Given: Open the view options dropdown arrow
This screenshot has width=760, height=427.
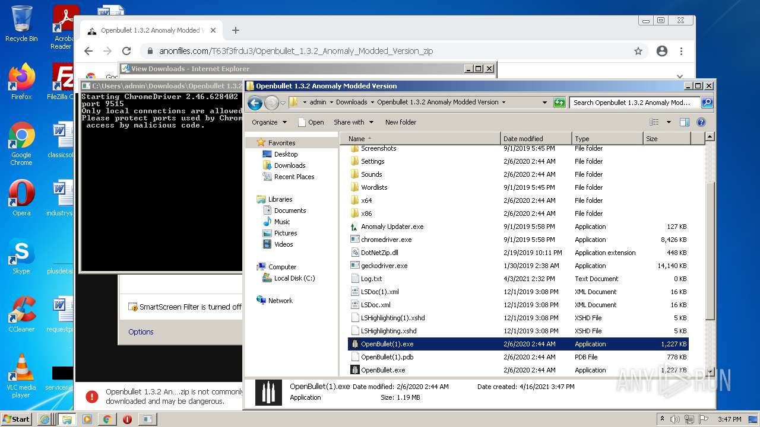Looking at the screenshot, I should [669, 122].
